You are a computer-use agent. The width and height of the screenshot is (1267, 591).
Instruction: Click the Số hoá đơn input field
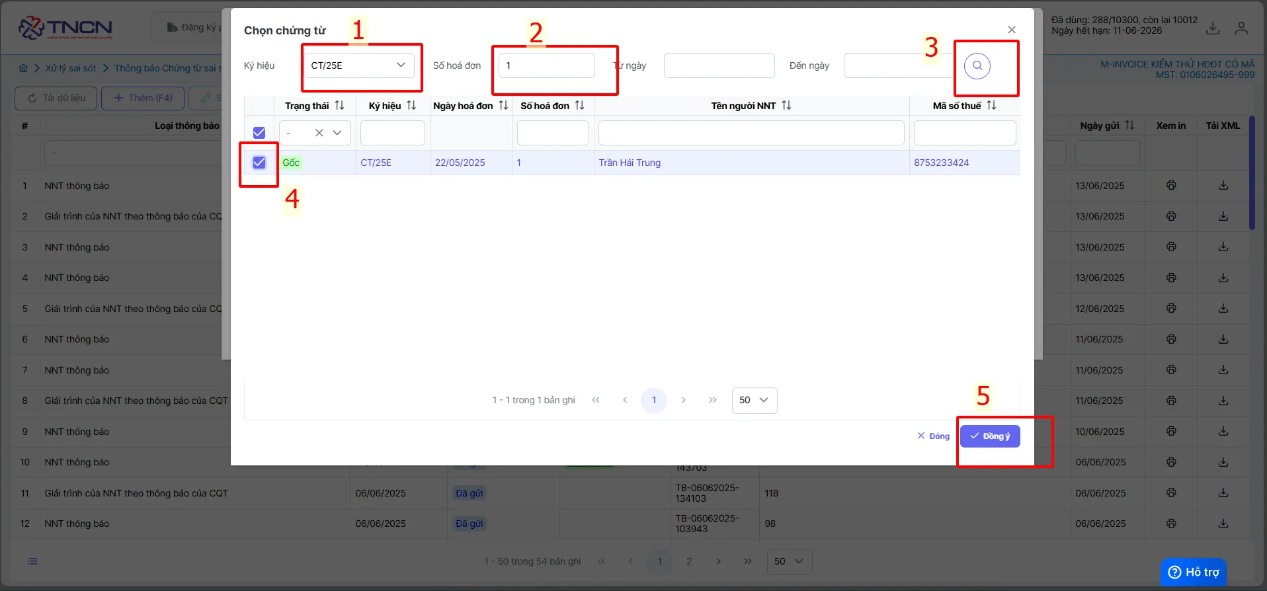547,65
